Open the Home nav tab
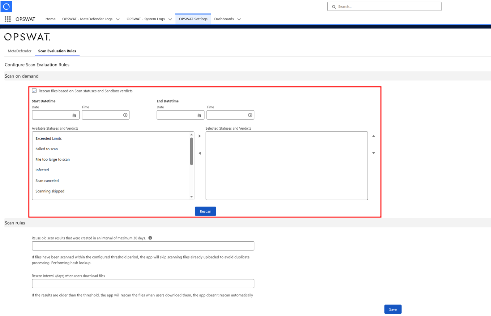The width and height of the screenshot is (491, 316). click(x=51, y=19)
